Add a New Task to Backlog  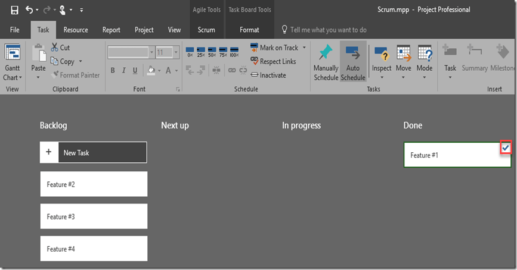point(93,152)
